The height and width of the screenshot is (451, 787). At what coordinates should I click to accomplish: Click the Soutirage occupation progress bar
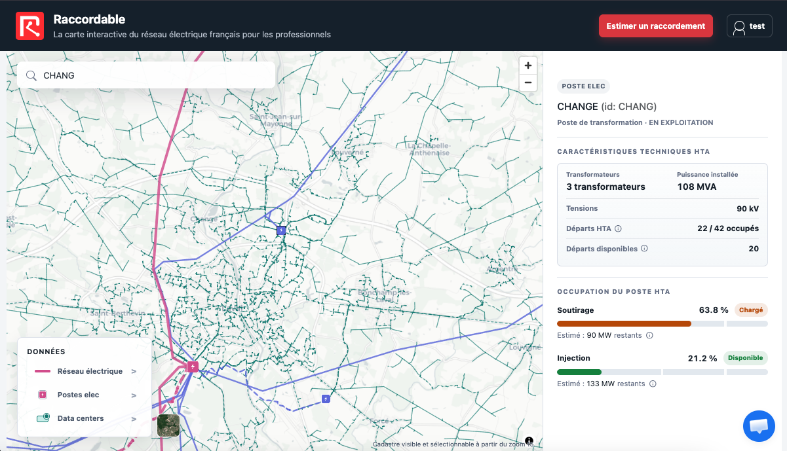pyautogui.click(x=662, y=323)
